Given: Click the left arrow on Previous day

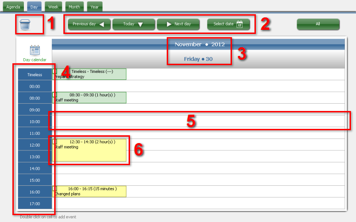Looking at the screenshot, I should (102, 24).
